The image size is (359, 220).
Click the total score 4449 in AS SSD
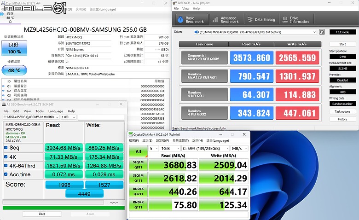tap(84, 194)
